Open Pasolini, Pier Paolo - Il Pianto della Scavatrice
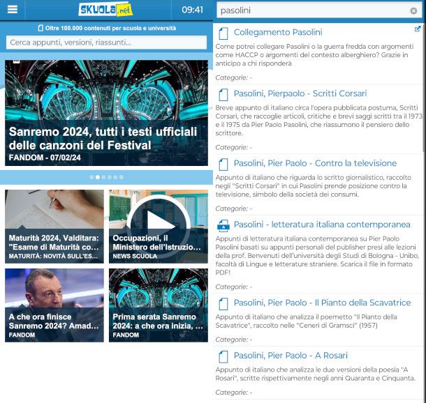This screenshot has width=426, height=403. [x=322, y=303]
